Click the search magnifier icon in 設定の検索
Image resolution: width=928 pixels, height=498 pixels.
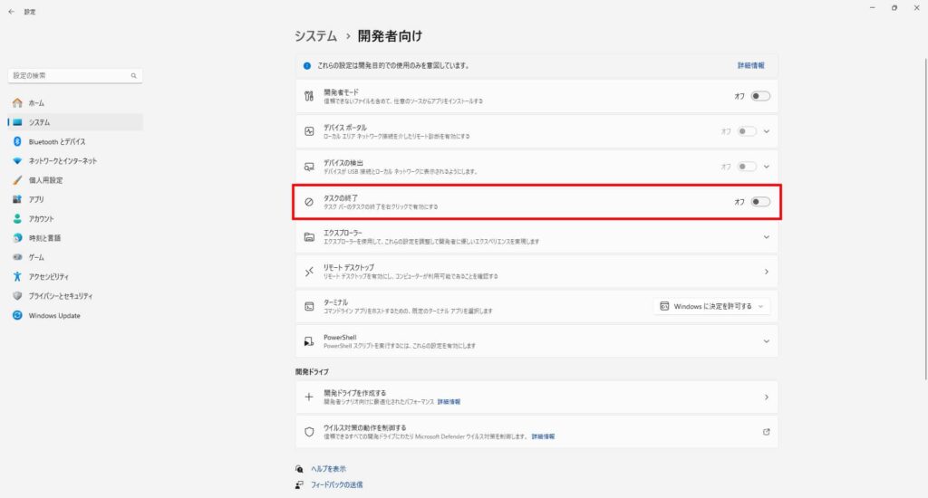(133, 75)
